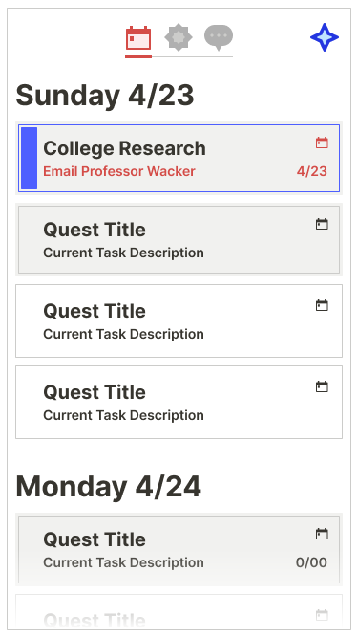
Task: Click red calendar icon on College Research
Action: [x=322, y=143]
